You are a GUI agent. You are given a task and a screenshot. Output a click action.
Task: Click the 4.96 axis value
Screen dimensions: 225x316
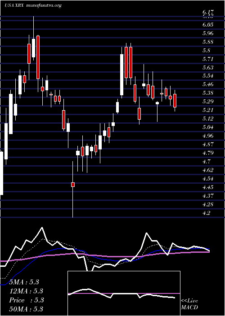point(208,136)
